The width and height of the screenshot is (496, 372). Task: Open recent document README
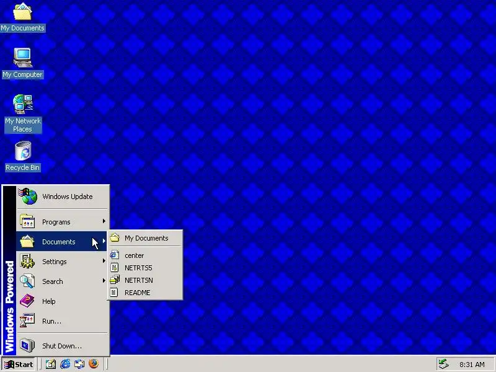click(145, 292)
